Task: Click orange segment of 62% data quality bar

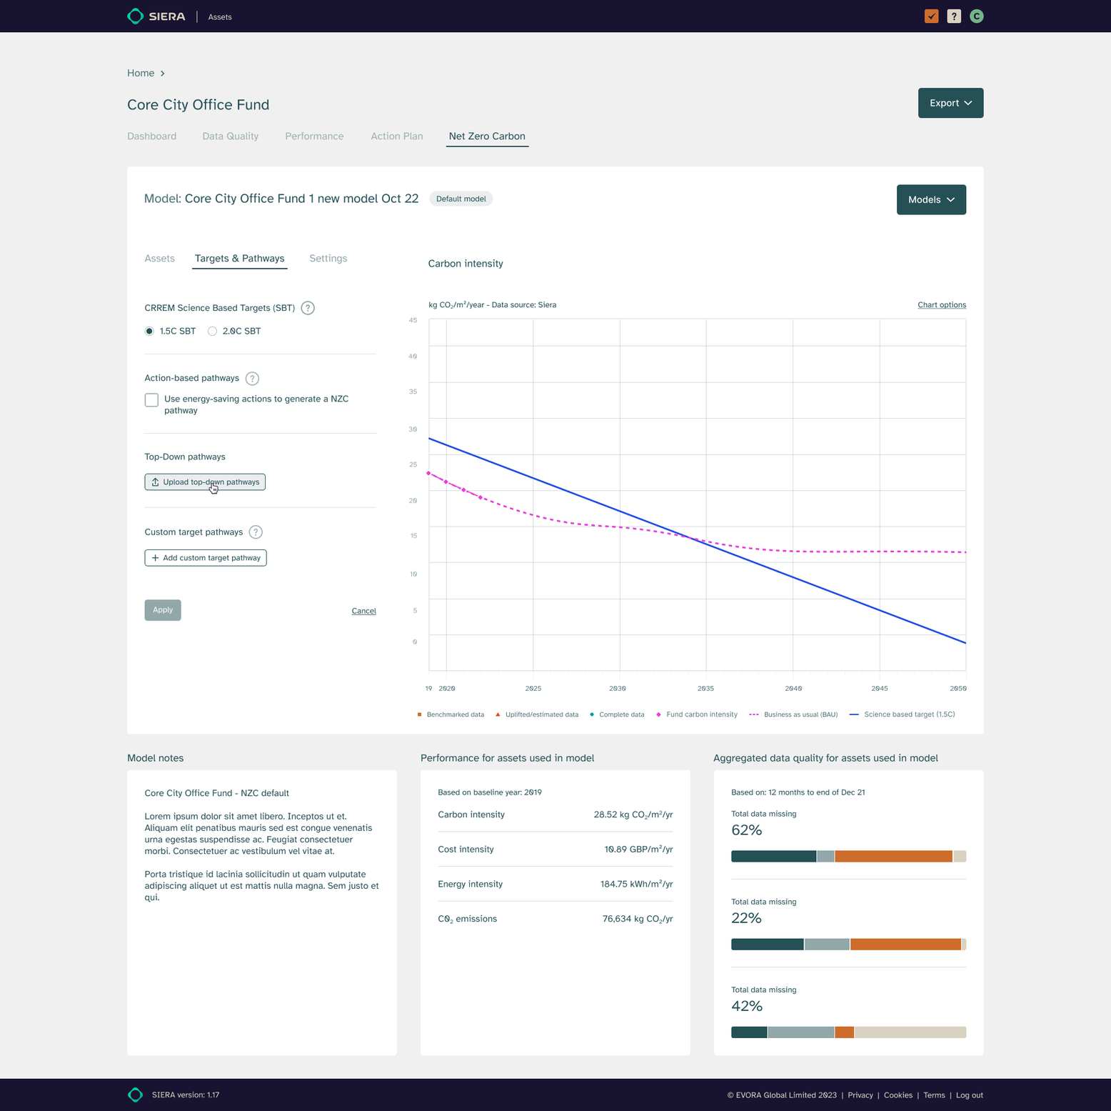Action: (893, 857)
